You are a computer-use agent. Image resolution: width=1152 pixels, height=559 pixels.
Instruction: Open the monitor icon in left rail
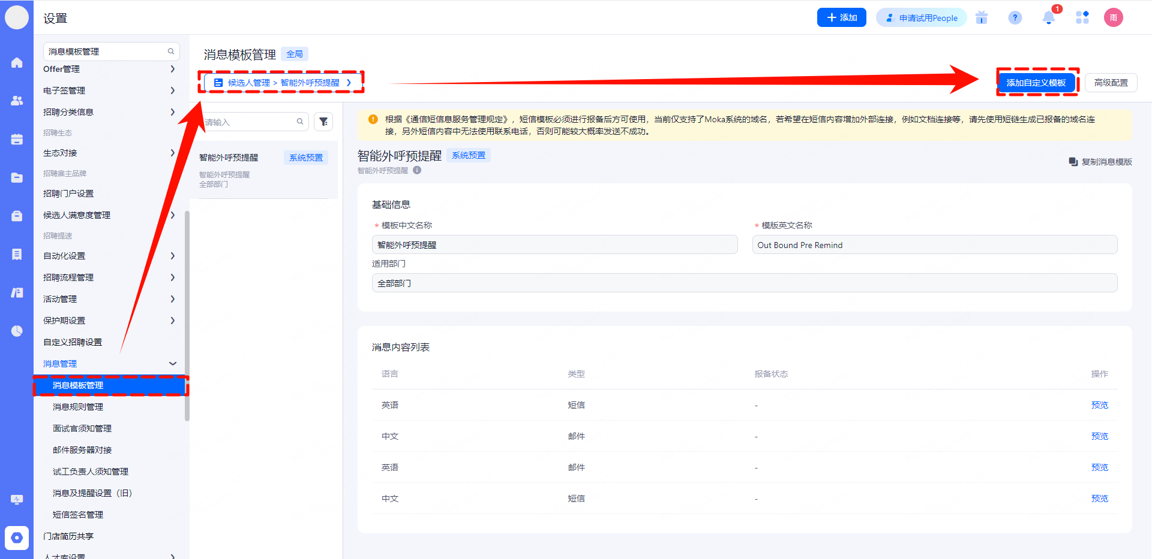pos(17,499)
